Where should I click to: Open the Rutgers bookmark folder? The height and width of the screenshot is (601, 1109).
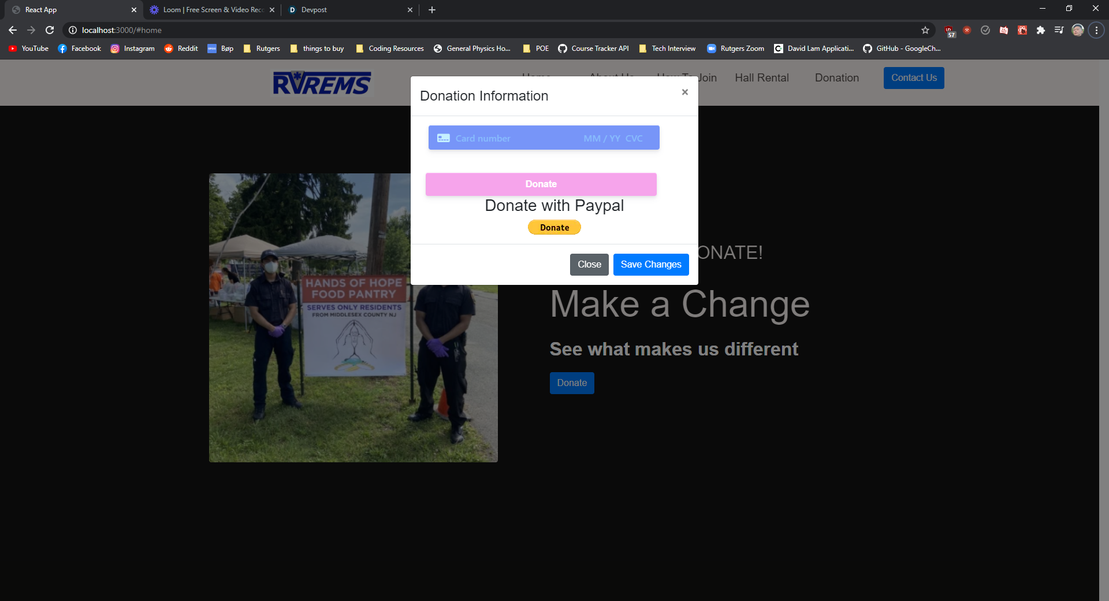tap(262, 49)
